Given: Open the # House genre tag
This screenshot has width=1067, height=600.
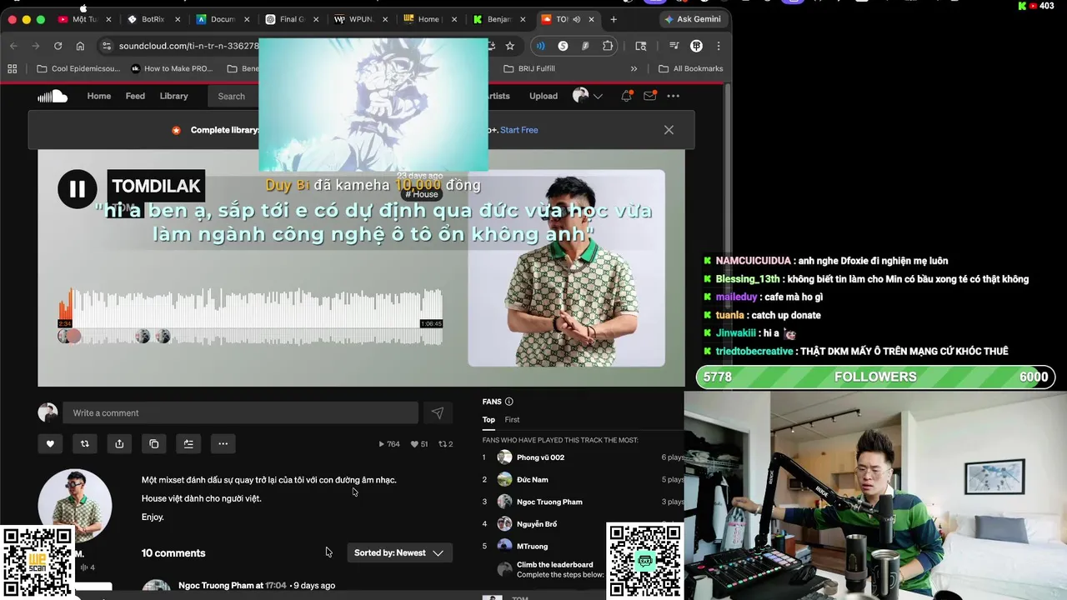Looking at the screenshot, I should [x=422, y=194].
